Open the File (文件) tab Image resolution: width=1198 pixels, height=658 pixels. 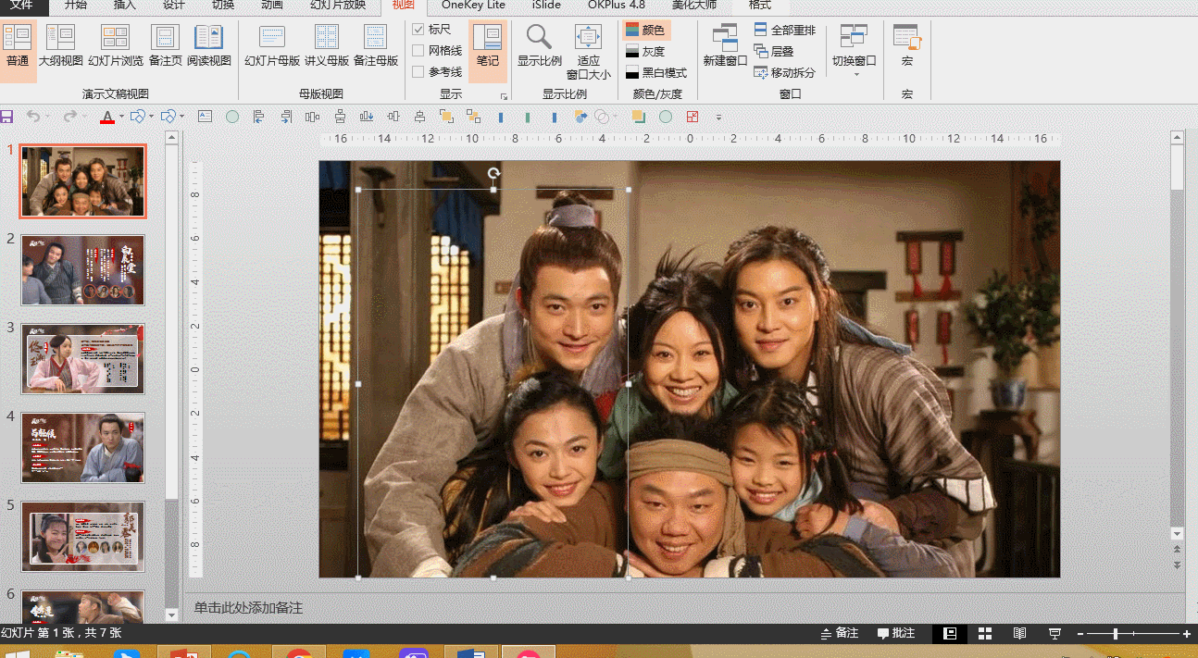click(21, 5)
